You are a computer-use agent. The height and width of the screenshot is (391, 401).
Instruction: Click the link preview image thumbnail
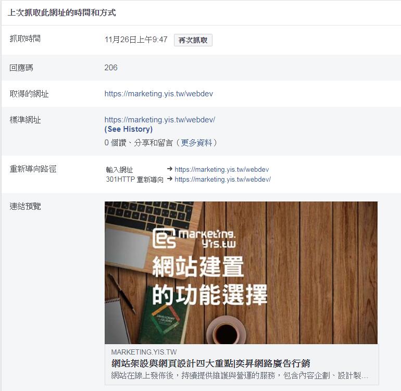pos(241,273)
